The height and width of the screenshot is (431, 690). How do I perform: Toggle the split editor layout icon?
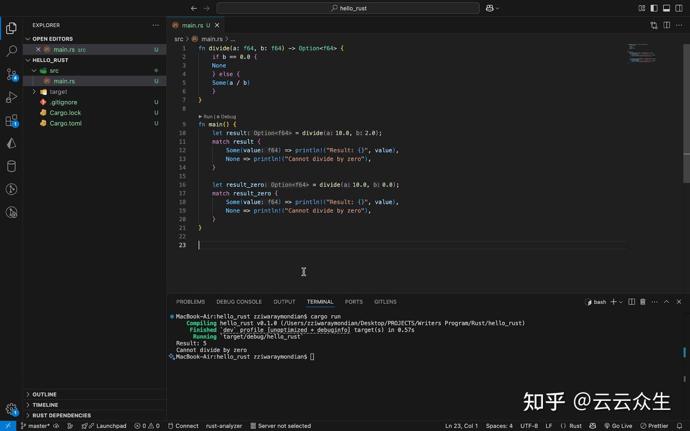point(667,25)
